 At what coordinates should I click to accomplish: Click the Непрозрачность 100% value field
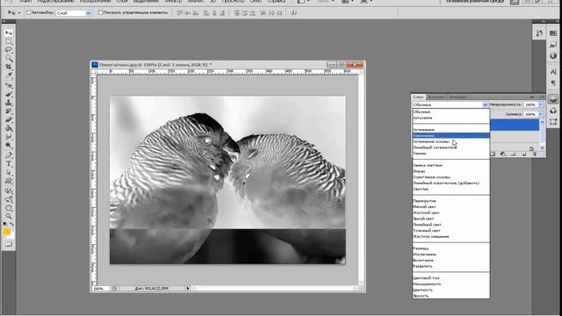[x=530, y=104]
